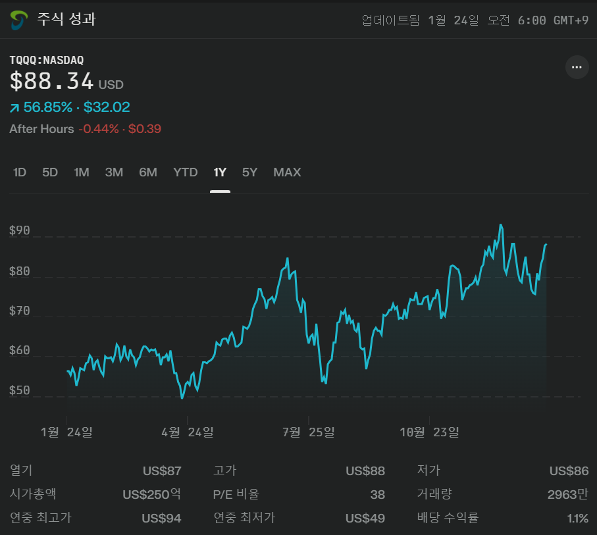
Task: Click the After Hours label
Action: (41, 129)
